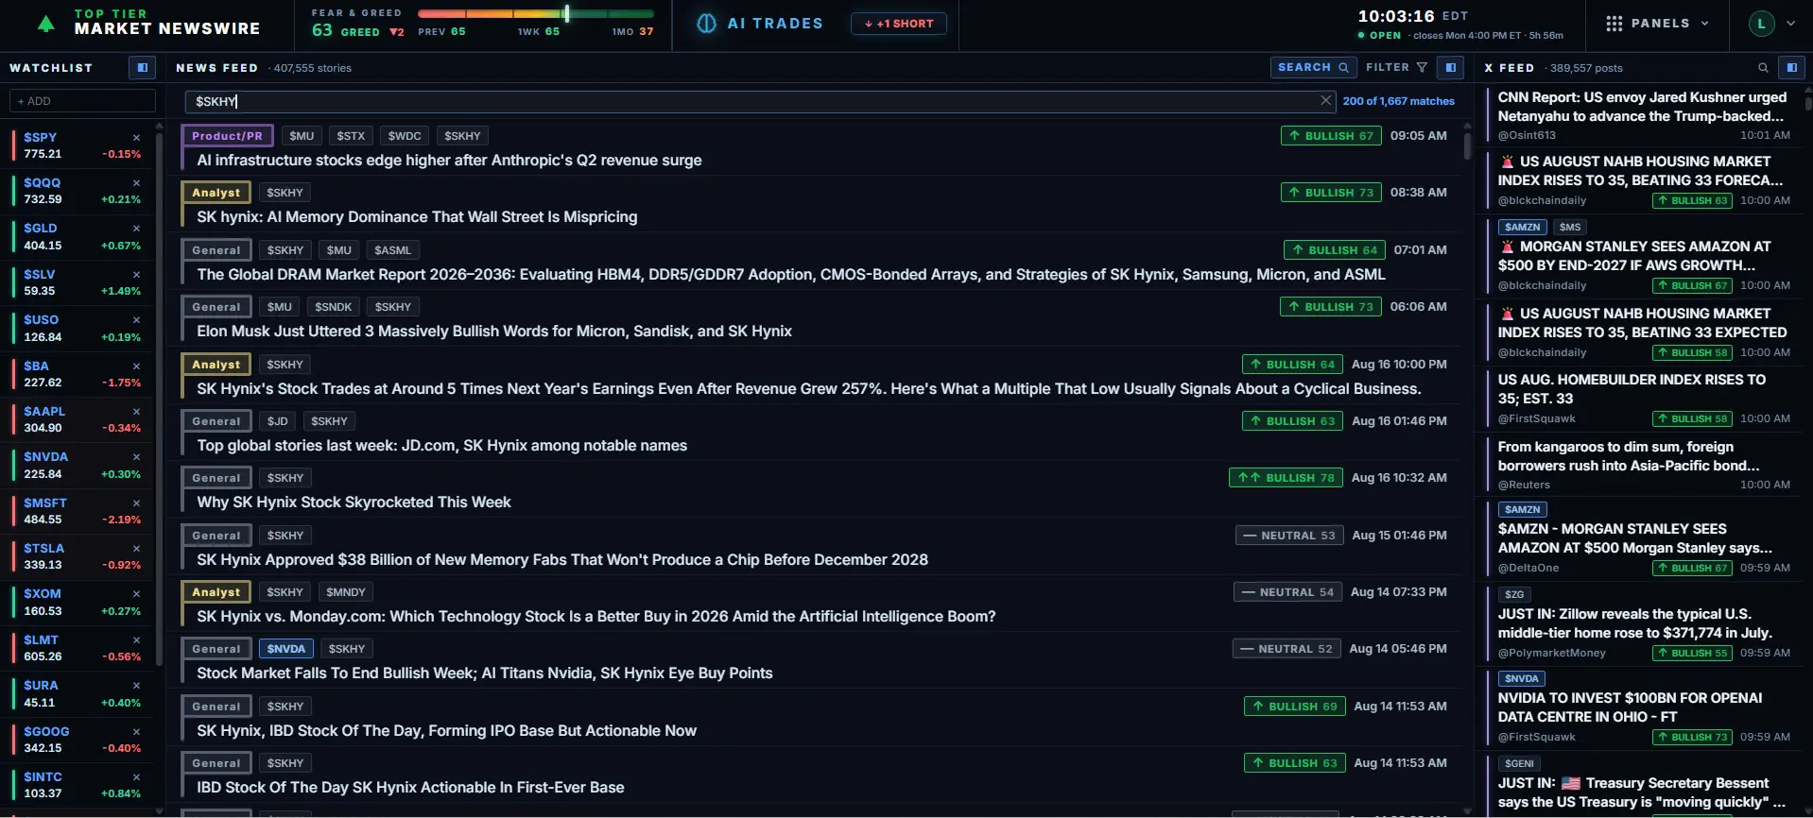The width and height of the screenshot is (1813, 818).
Task: Expand the Panels dropdown chevron
Action: [x=1705, y=24]
